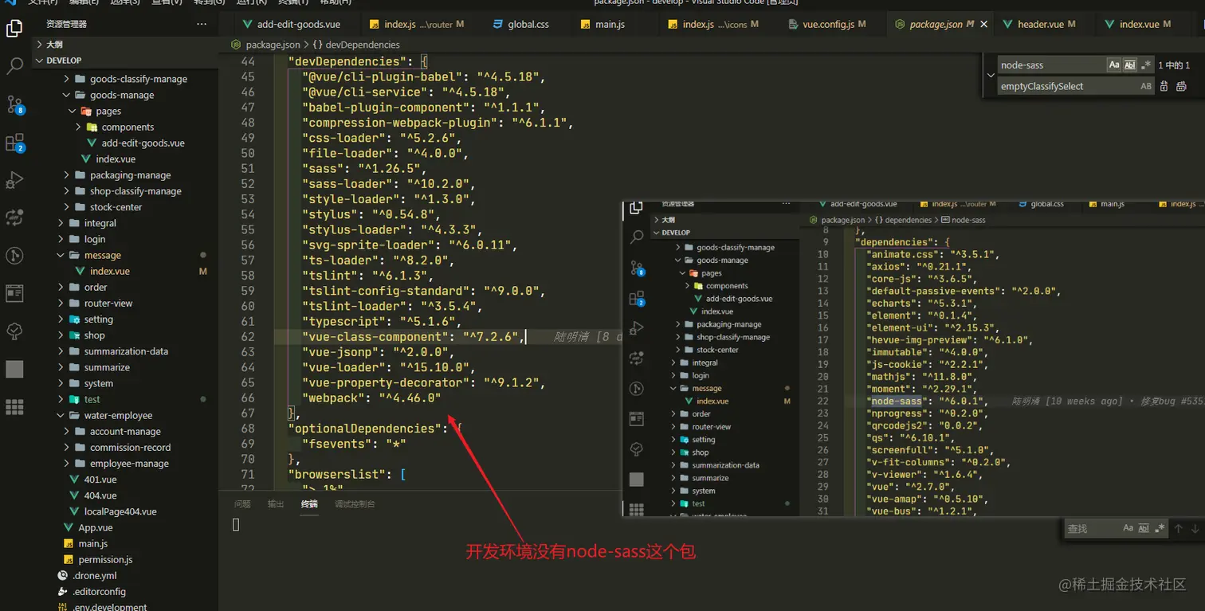Click the 查找 find field in the inset
The width and height of the screenshot is (1205, 611).
(x=1090, y=528)
